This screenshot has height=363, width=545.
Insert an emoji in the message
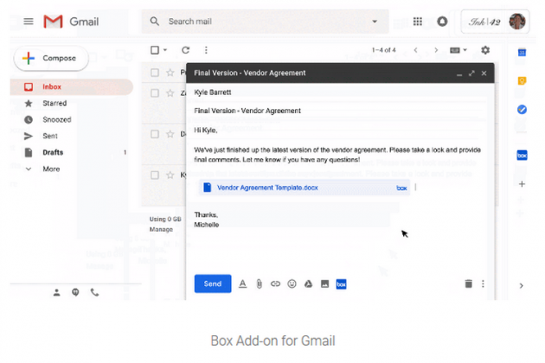tap(292, 283)
